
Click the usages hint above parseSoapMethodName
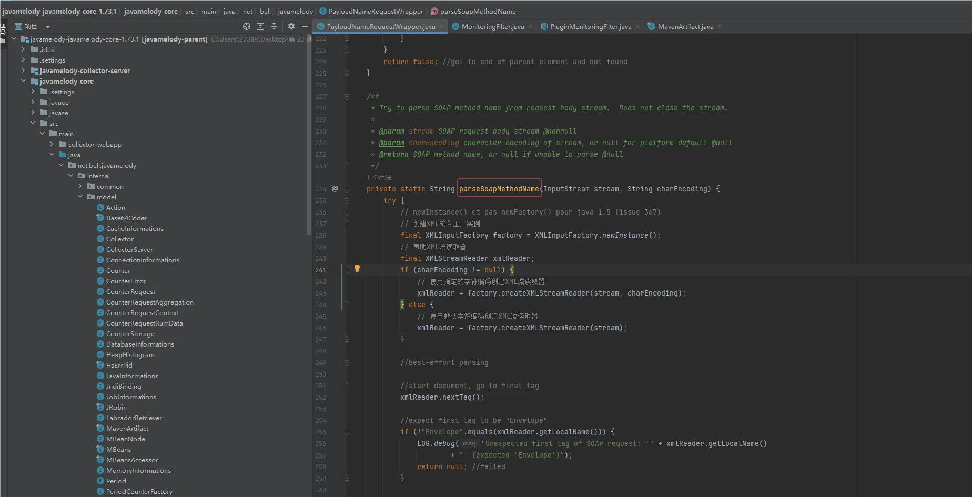[x=379, y=178]
